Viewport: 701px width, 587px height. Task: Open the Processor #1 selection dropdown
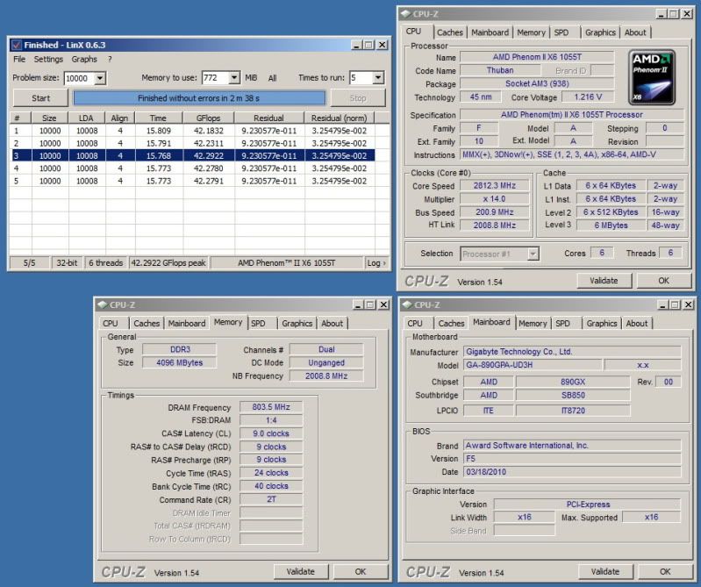click(x=533, y=254)
